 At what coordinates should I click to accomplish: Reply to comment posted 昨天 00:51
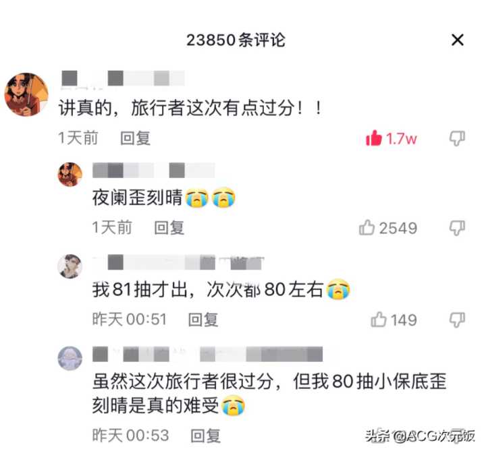pyautogui.click(x=203, y=320)
